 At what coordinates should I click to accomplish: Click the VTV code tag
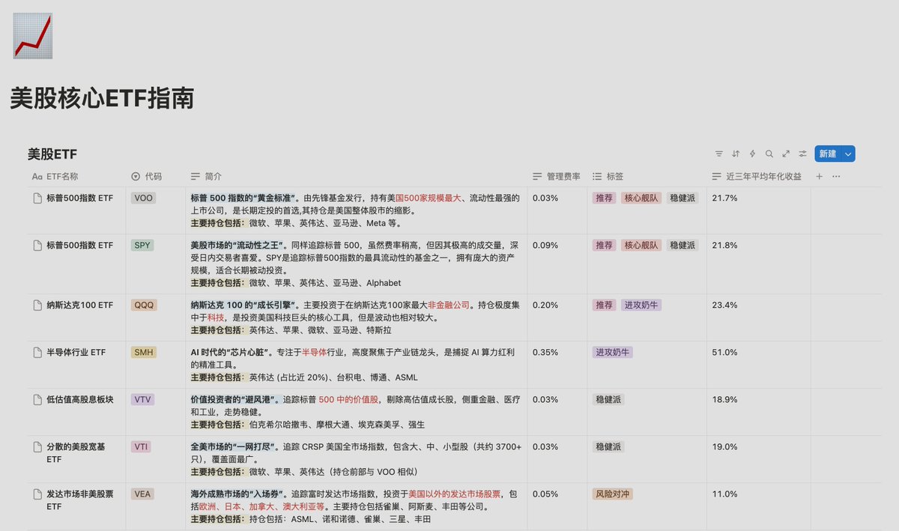(142, 399)
